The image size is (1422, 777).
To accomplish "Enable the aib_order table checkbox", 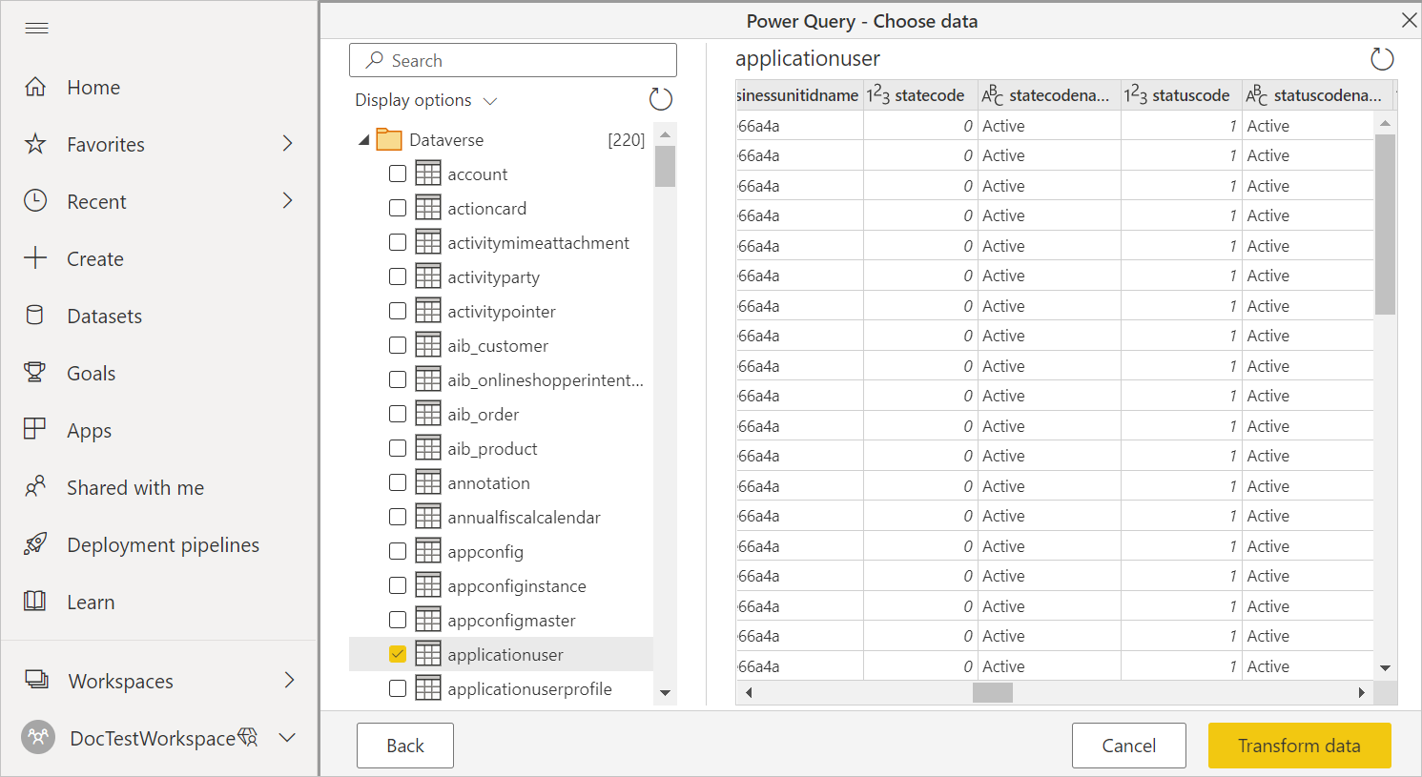I will (x=398, y=414).
